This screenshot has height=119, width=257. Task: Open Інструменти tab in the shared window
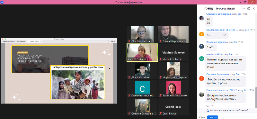click(x=21, y=41)
